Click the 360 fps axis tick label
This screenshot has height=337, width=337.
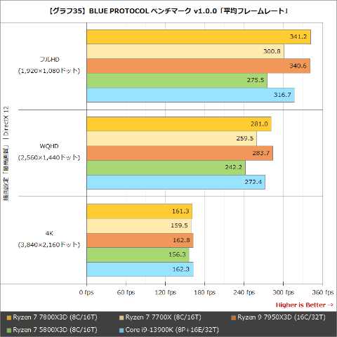point(323,293)
